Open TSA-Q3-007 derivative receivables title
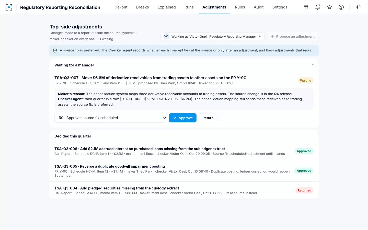Screen dimensions: 368x230 [150, 78]
